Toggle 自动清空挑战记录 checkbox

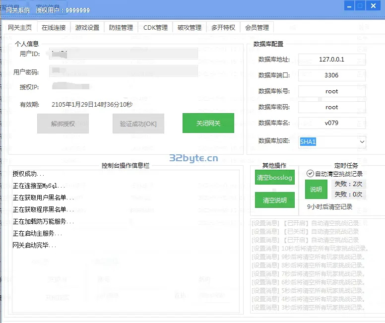[310, 174]
